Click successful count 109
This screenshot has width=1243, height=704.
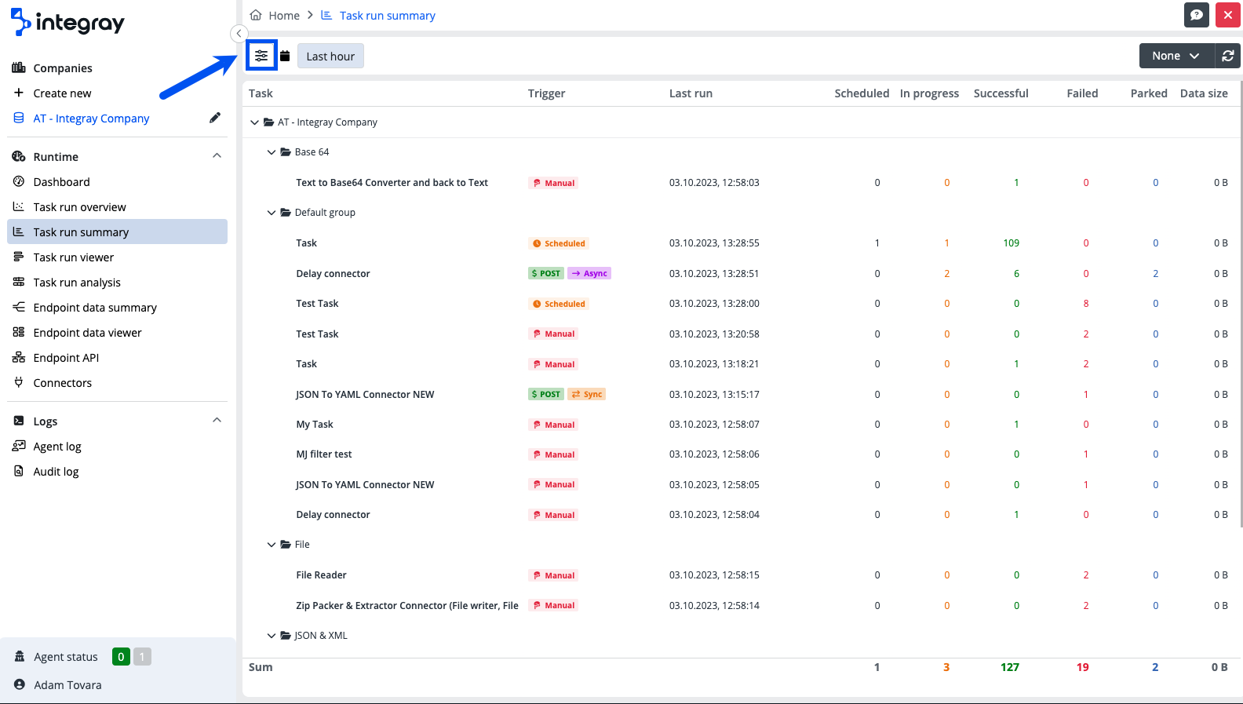tap(1011, 243)
